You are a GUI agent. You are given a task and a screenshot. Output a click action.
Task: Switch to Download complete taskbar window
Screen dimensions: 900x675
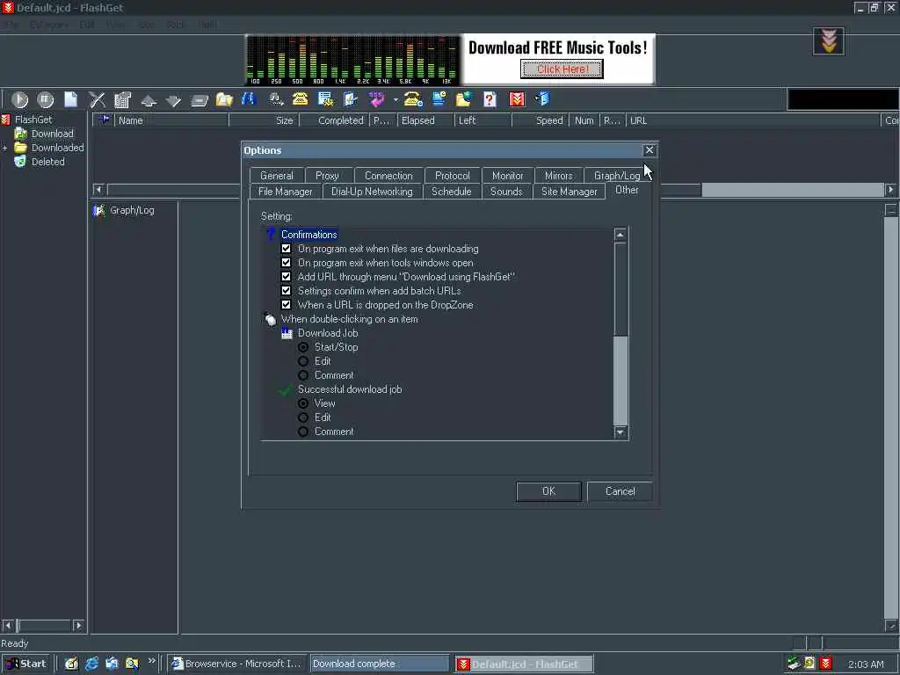(380, 664)
